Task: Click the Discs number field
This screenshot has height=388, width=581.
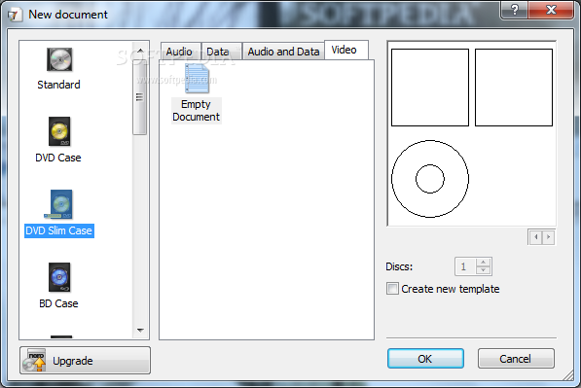Action: point(465,266)
